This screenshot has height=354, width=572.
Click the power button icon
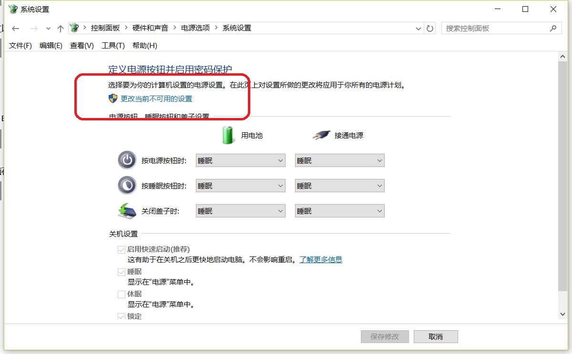(127, 160)
